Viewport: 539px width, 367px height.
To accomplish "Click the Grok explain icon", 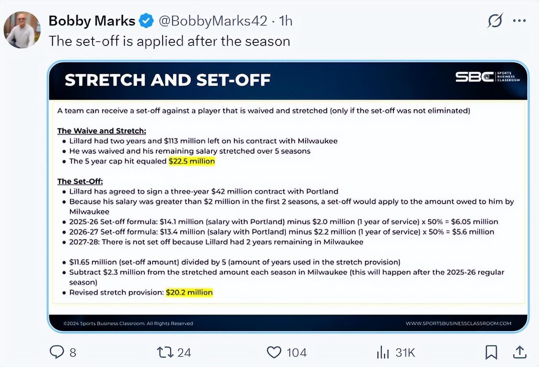I will tap(495, 21).
